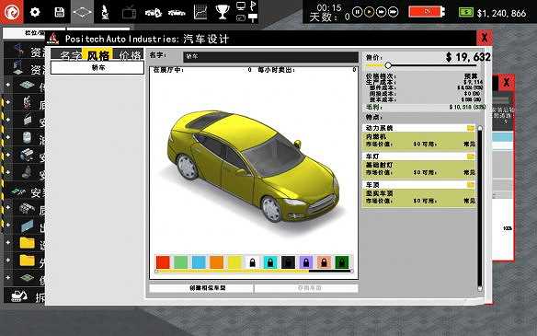Click the yellow car preview image
The height and width of the screenshot is (336, 537).
[254, 167]
